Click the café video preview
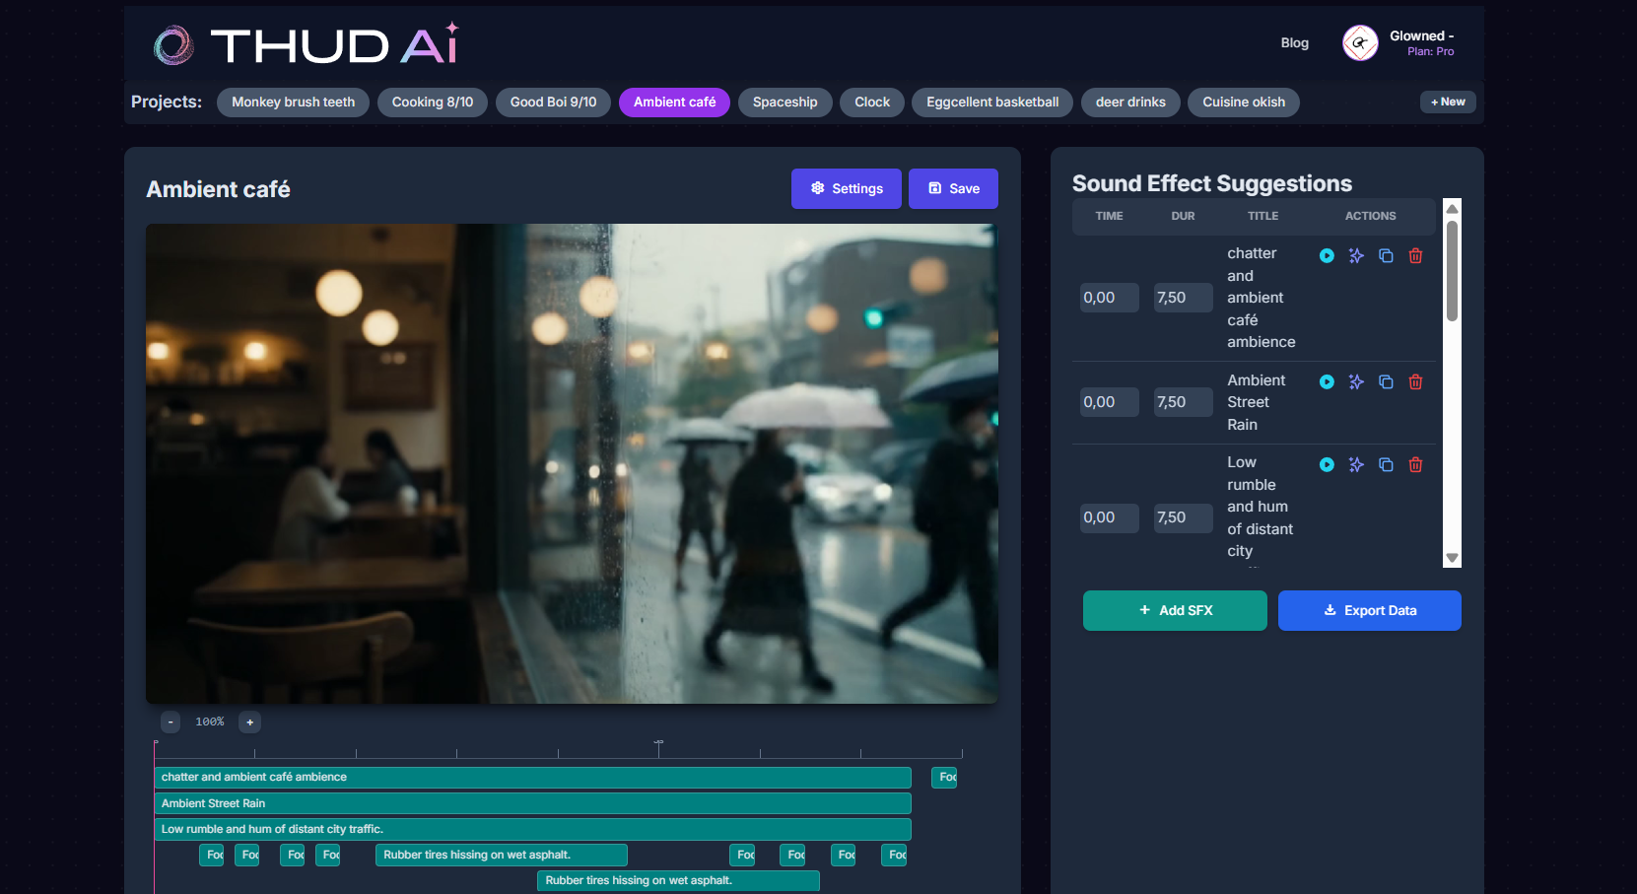Screen dimensions: 1637x894 (572, 463)
